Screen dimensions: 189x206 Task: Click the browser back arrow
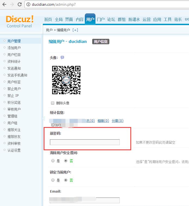tap(4, 4)
